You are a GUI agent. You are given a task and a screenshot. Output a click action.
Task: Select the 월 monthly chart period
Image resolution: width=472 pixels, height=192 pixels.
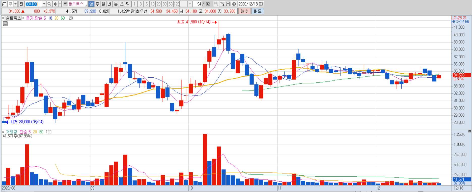[x=103, y=4]
